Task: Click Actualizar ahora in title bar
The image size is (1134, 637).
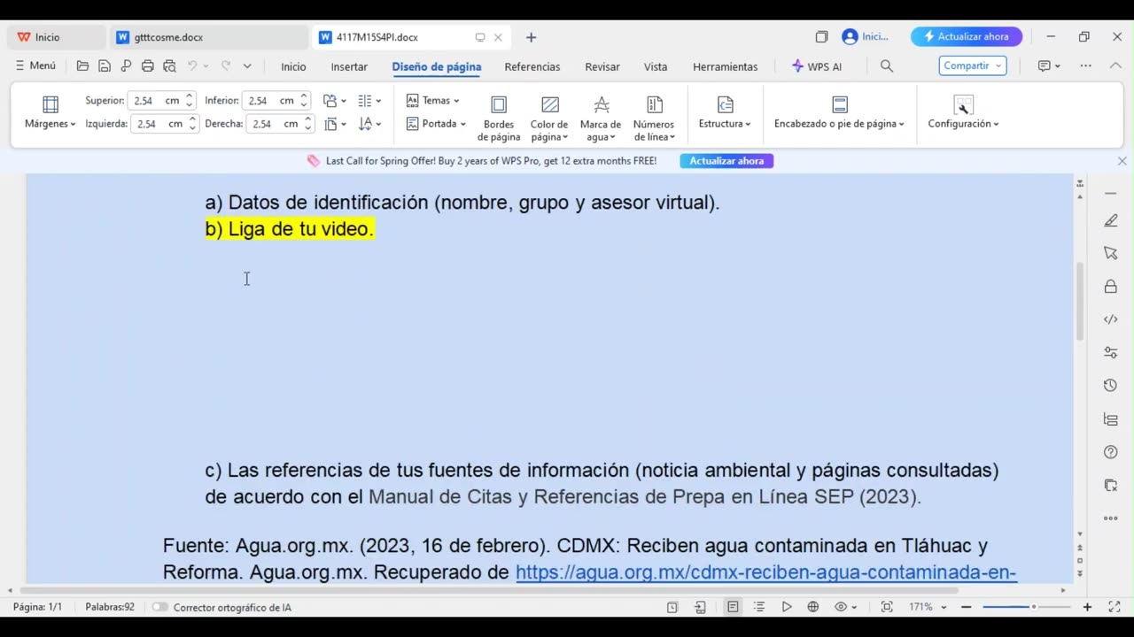Action: click(967, 36)
